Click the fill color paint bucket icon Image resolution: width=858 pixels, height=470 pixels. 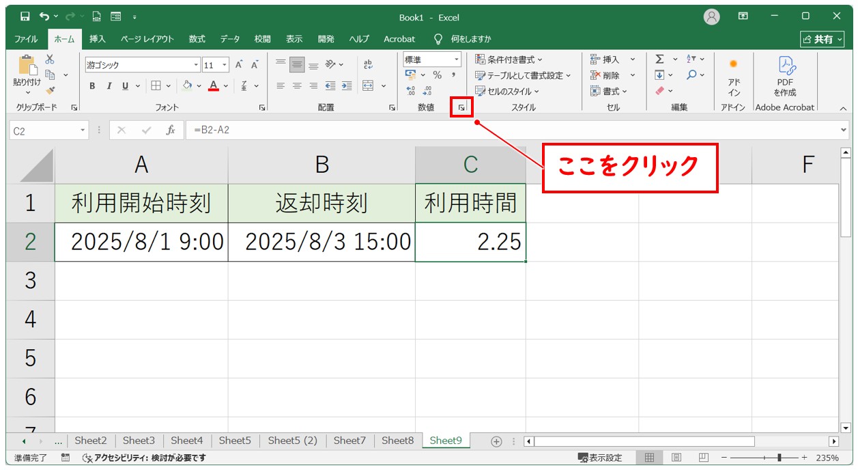188,85
